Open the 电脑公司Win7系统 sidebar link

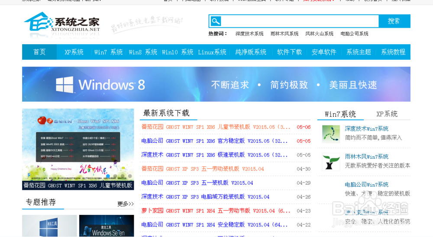click(x=366, y=185)
